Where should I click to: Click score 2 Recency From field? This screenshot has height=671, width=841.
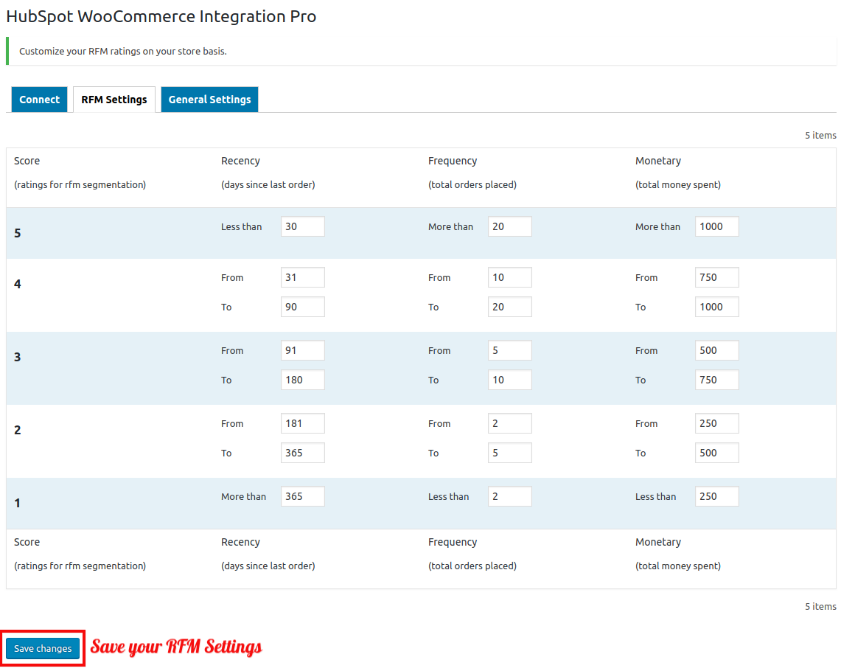click(x=302, y=423)
